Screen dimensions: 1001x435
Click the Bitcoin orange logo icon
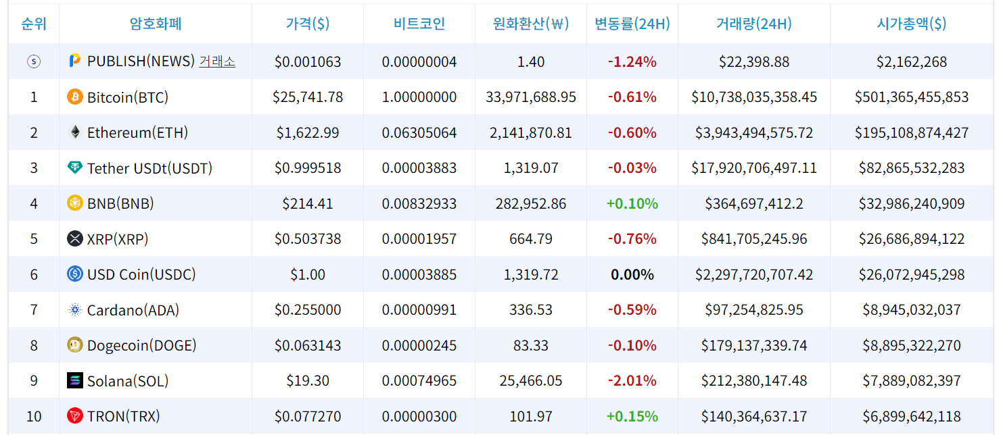coord(75,97)
